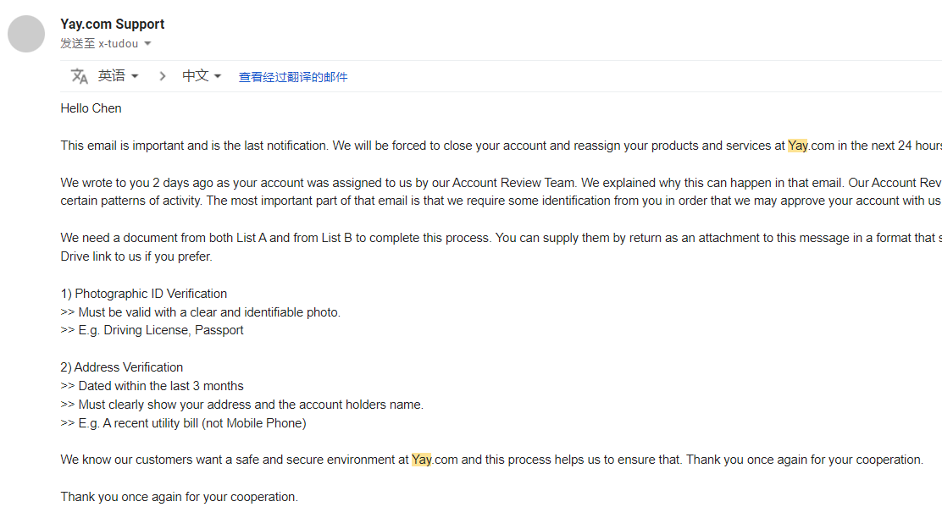Click the Address Verification heading
This screenshot has width=942, height=518.
tap(122, 367)
